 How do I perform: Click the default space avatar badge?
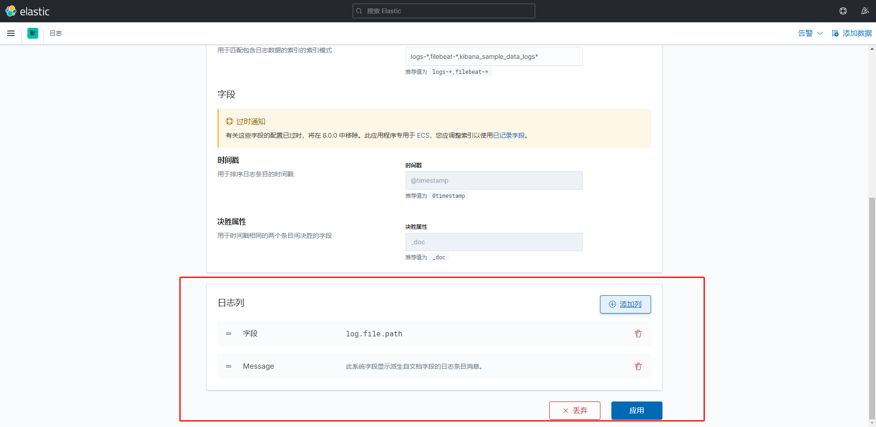point(33,33)
